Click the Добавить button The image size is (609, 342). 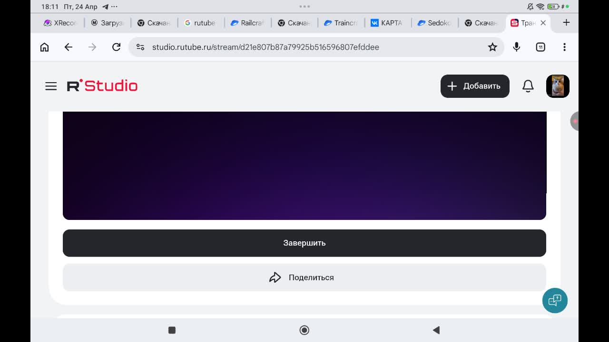coord(475,86)
